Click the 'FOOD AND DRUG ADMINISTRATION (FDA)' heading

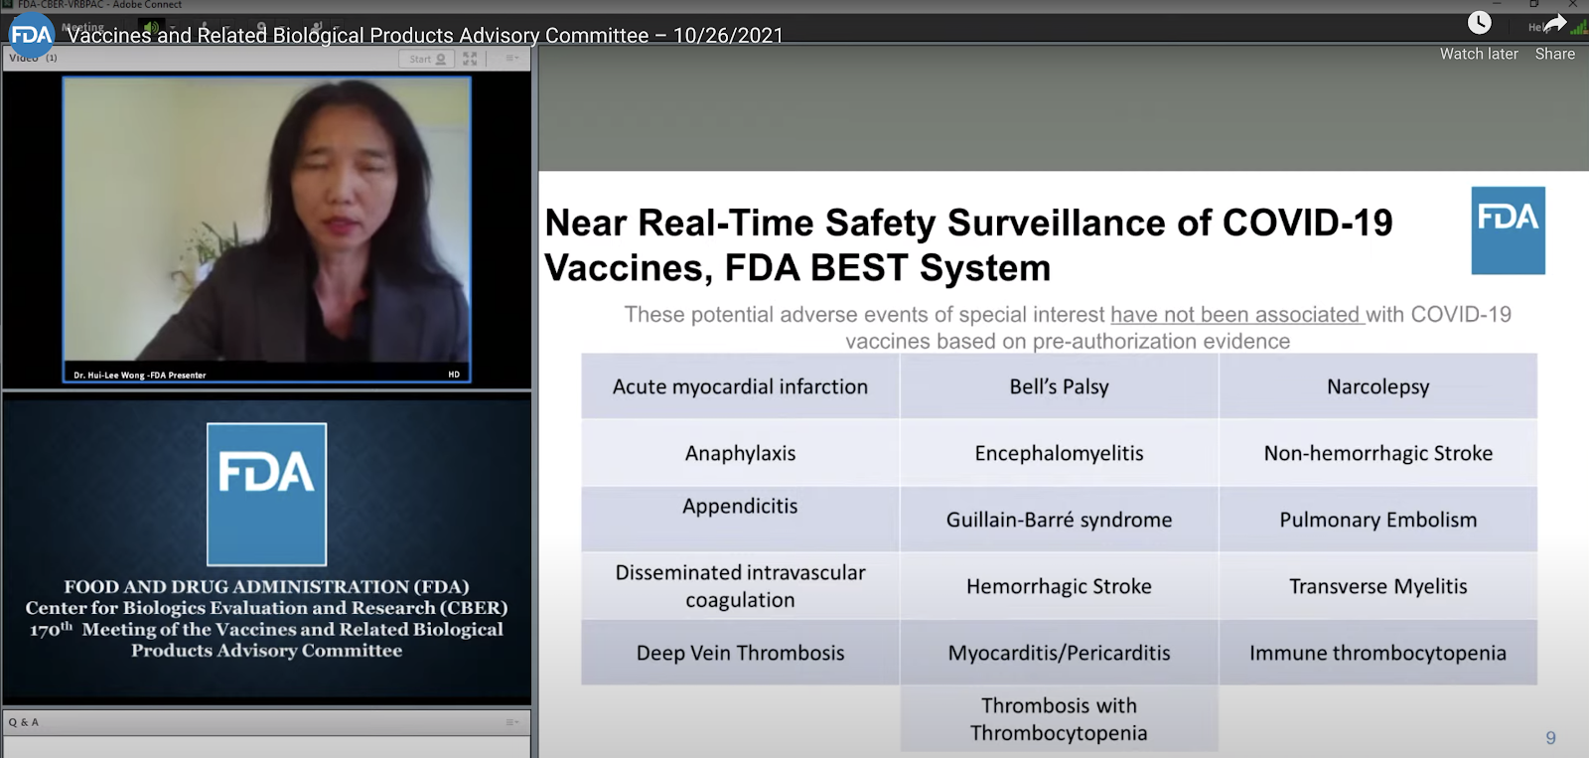point(266,586)
